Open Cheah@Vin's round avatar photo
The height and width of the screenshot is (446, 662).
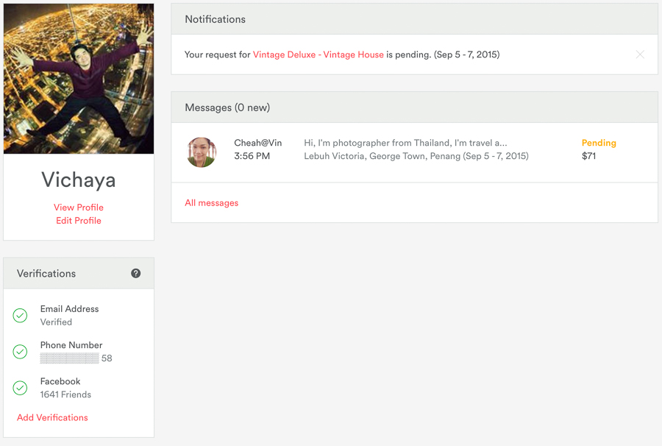(x=202, y=152)
